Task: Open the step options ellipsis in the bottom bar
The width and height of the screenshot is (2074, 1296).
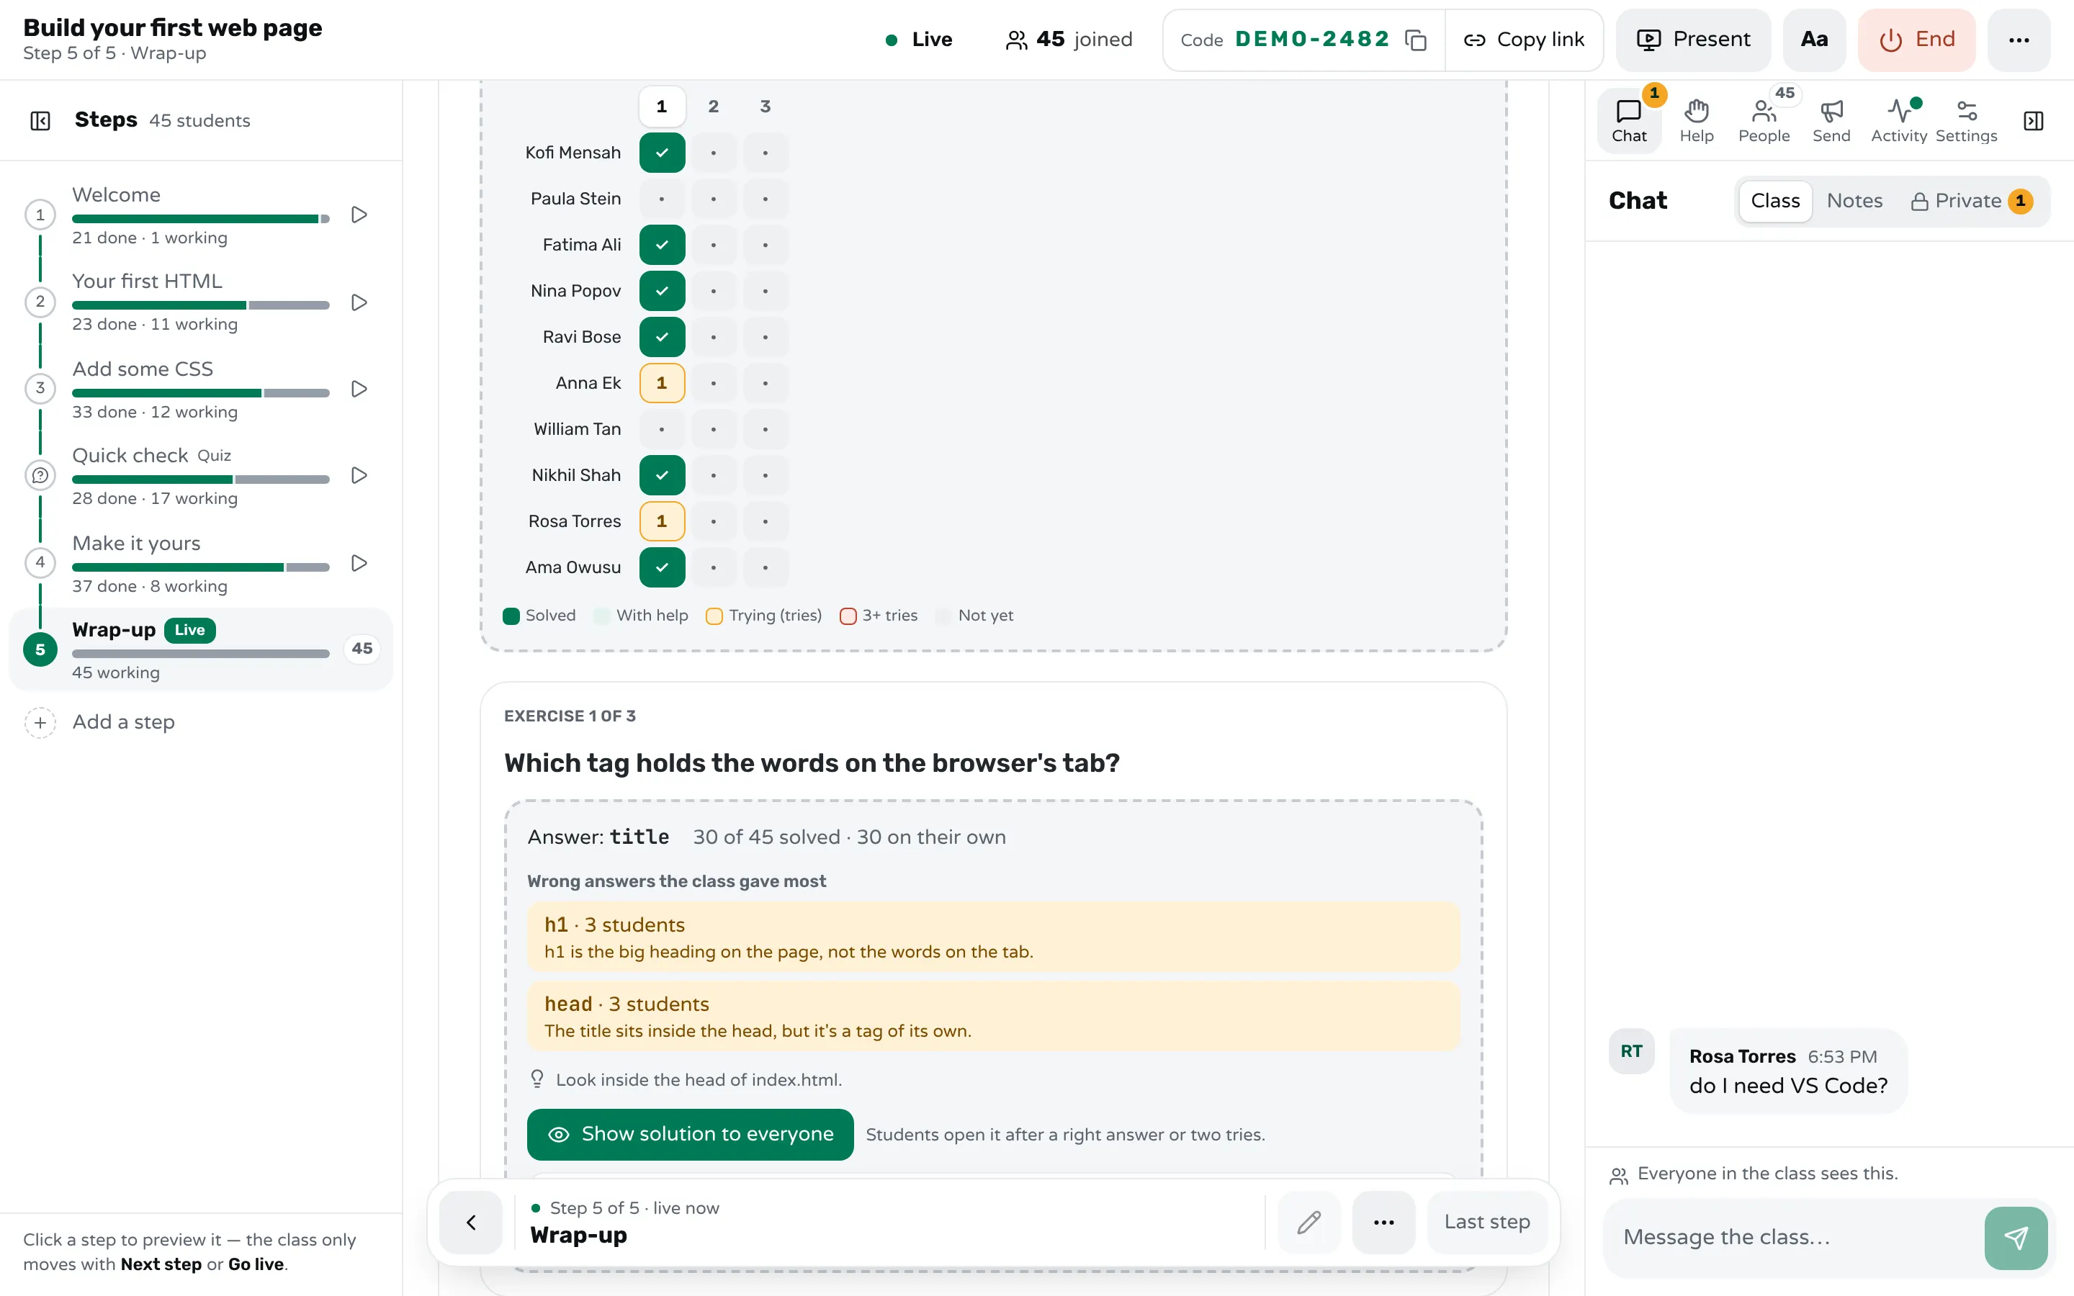Action: pyautogui.click(x=1383, y=1223)
